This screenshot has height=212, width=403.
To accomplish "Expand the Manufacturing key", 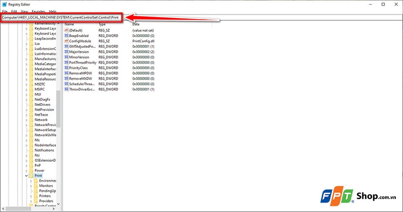I will 26,59.
